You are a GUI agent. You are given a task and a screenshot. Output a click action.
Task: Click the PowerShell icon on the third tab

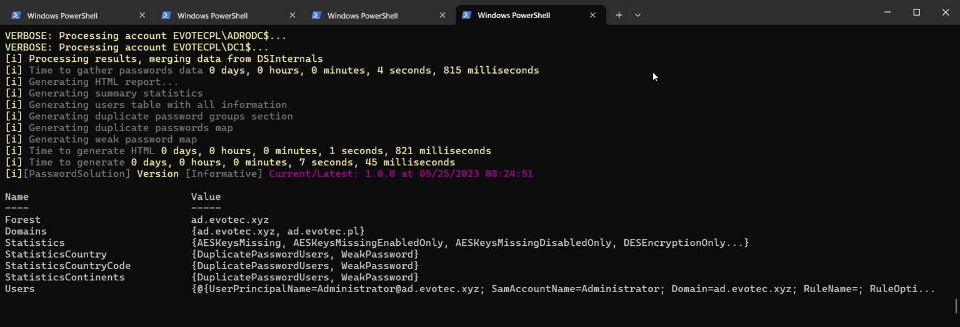(316, 16)
